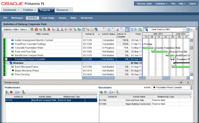199x123 pixels.
Task: Click the restore panel icon in Relationships bar
Action: pos(181,82)
